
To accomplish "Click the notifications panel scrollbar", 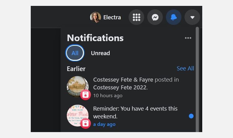I will click(x=197, y=78).
